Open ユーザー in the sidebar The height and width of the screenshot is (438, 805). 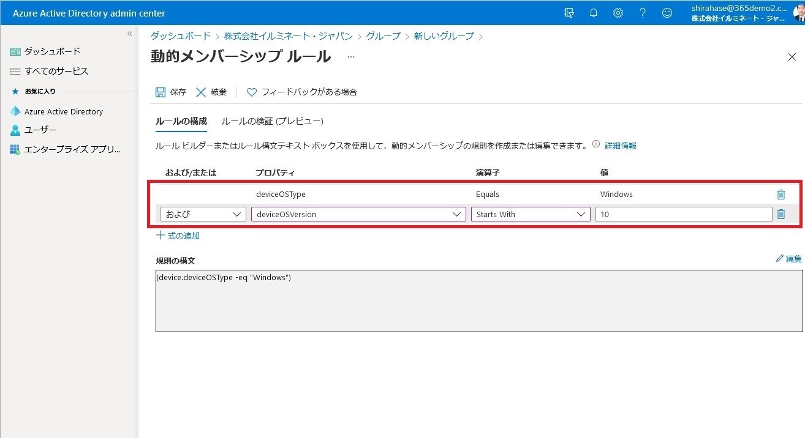pos(40,130)
